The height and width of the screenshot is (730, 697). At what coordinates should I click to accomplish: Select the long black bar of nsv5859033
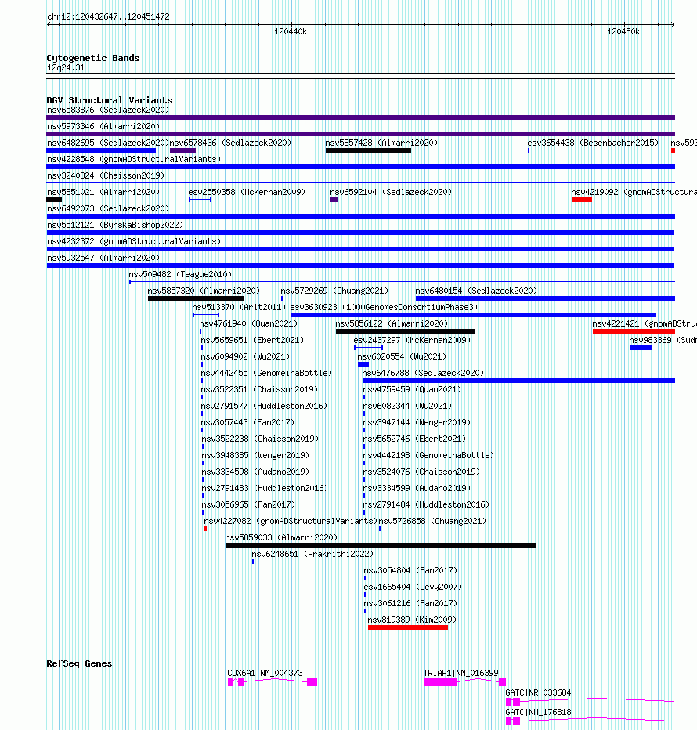tap(381, 545)
